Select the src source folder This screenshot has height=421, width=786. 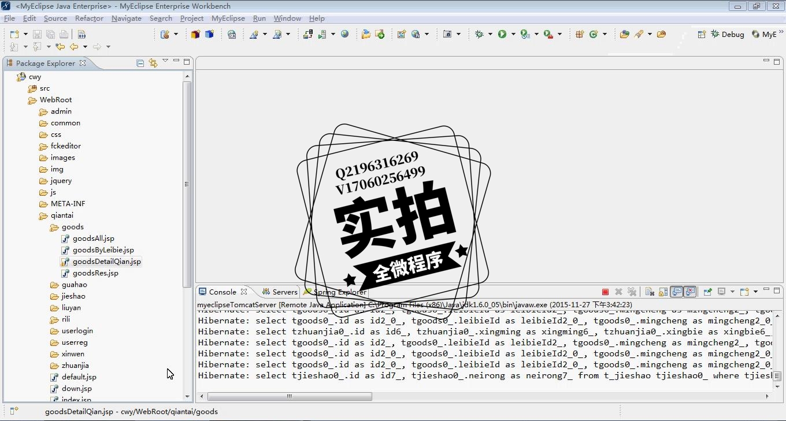click(45, 88)
